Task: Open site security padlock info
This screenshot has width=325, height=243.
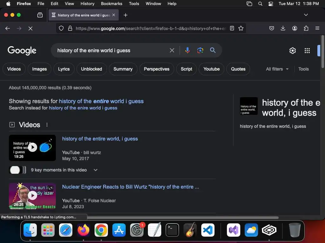Action: tap(70, 28)
